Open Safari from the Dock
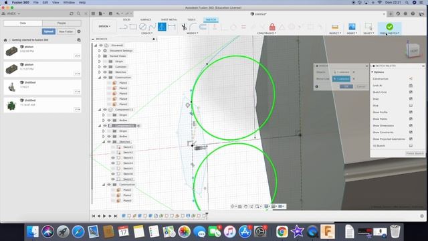The image size is (428, 241). click(78, 232)
